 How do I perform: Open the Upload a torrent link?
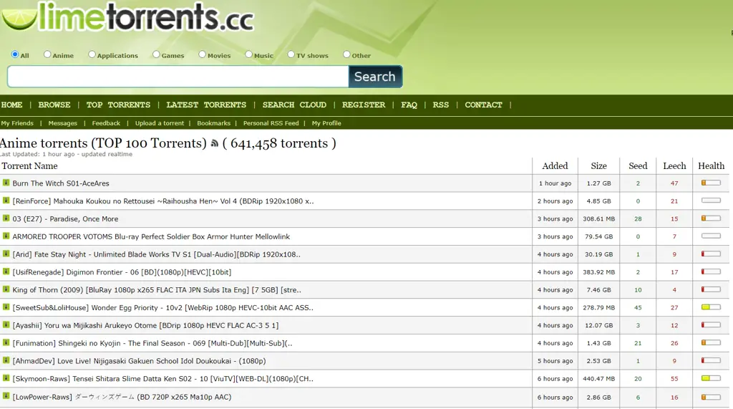pos(160,123)
